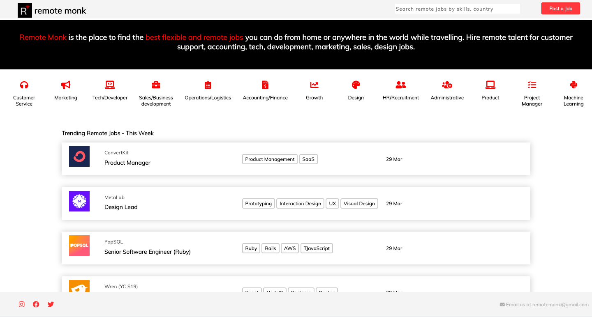Open the Marketing category label
The height and width of the screenshot is (317, 592).
click(66, 98)
